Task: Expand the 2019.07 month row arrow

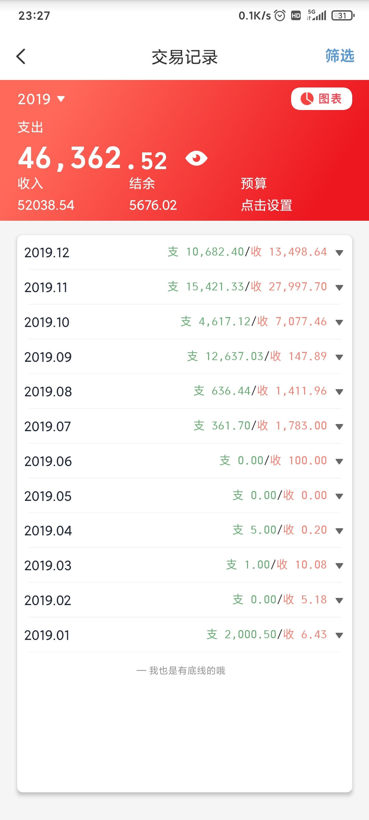Action: coord(339,427)
